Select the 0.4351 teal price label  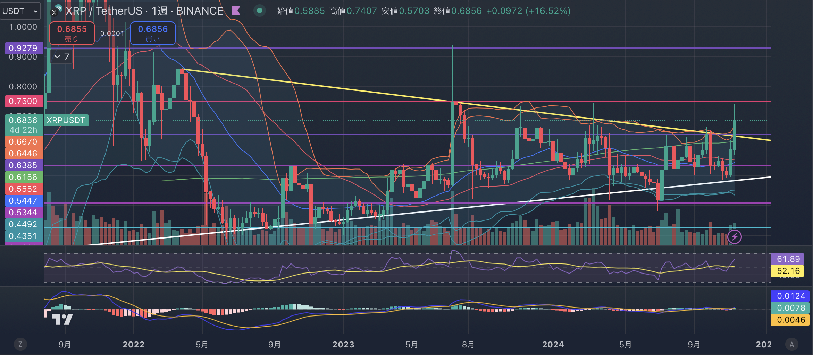pos(24,236)
